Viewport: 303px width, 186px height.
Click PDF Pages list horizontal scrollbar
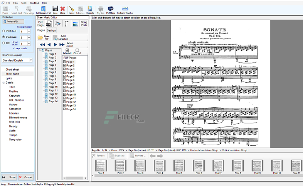(x=75, y=178)
